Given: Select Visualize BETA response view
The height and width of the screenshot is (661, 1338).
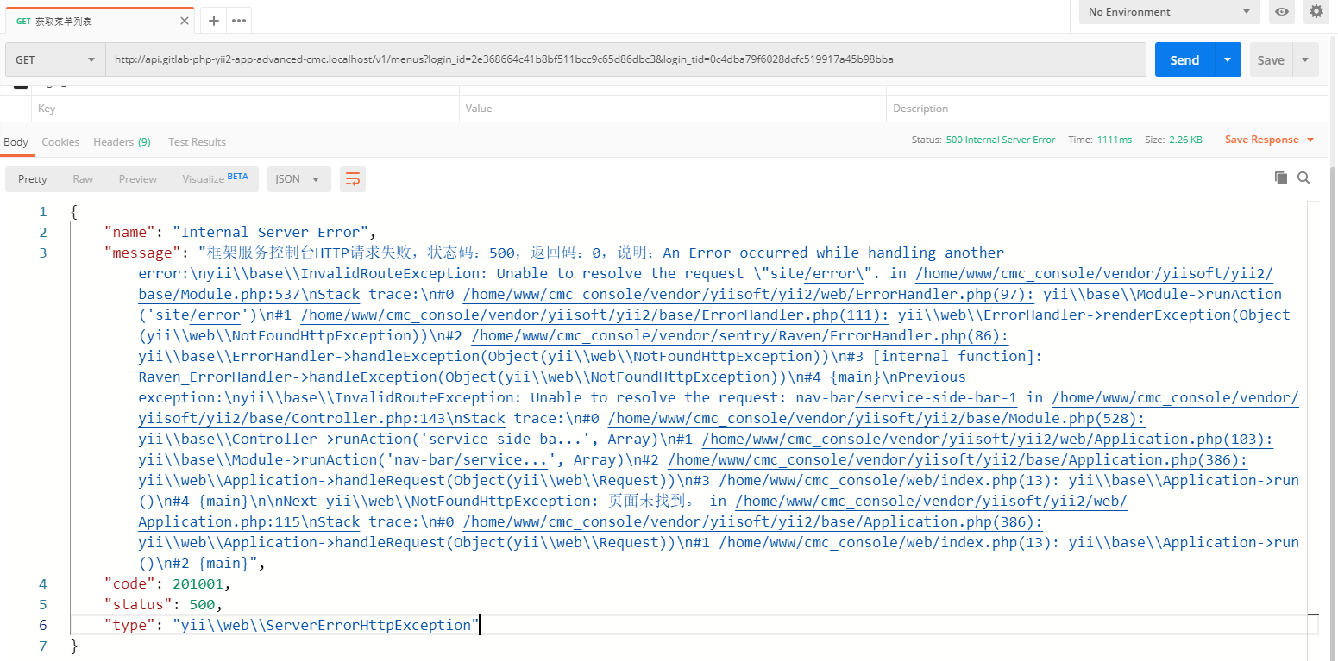Looking at the screenshot, I should pos(215,178).
